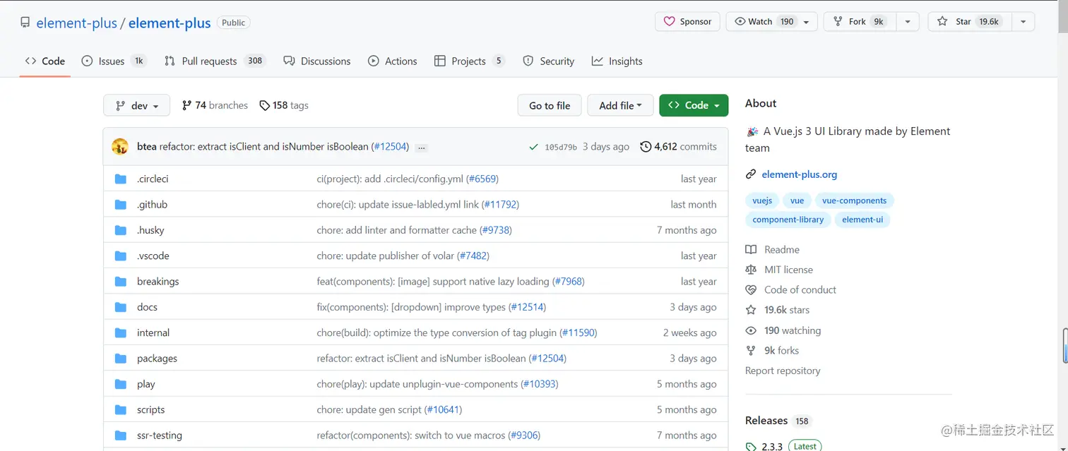Click the breakings folder icon
Screen dimensions: 1068x451
121,282
